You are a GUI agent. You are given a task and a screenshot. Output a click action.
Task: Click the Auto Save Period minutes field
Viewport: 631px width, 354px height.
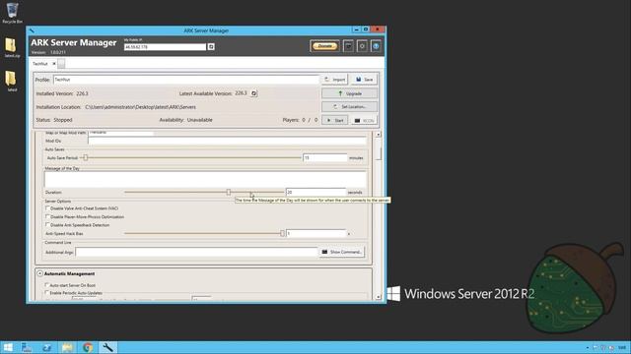tap(324, 157)
